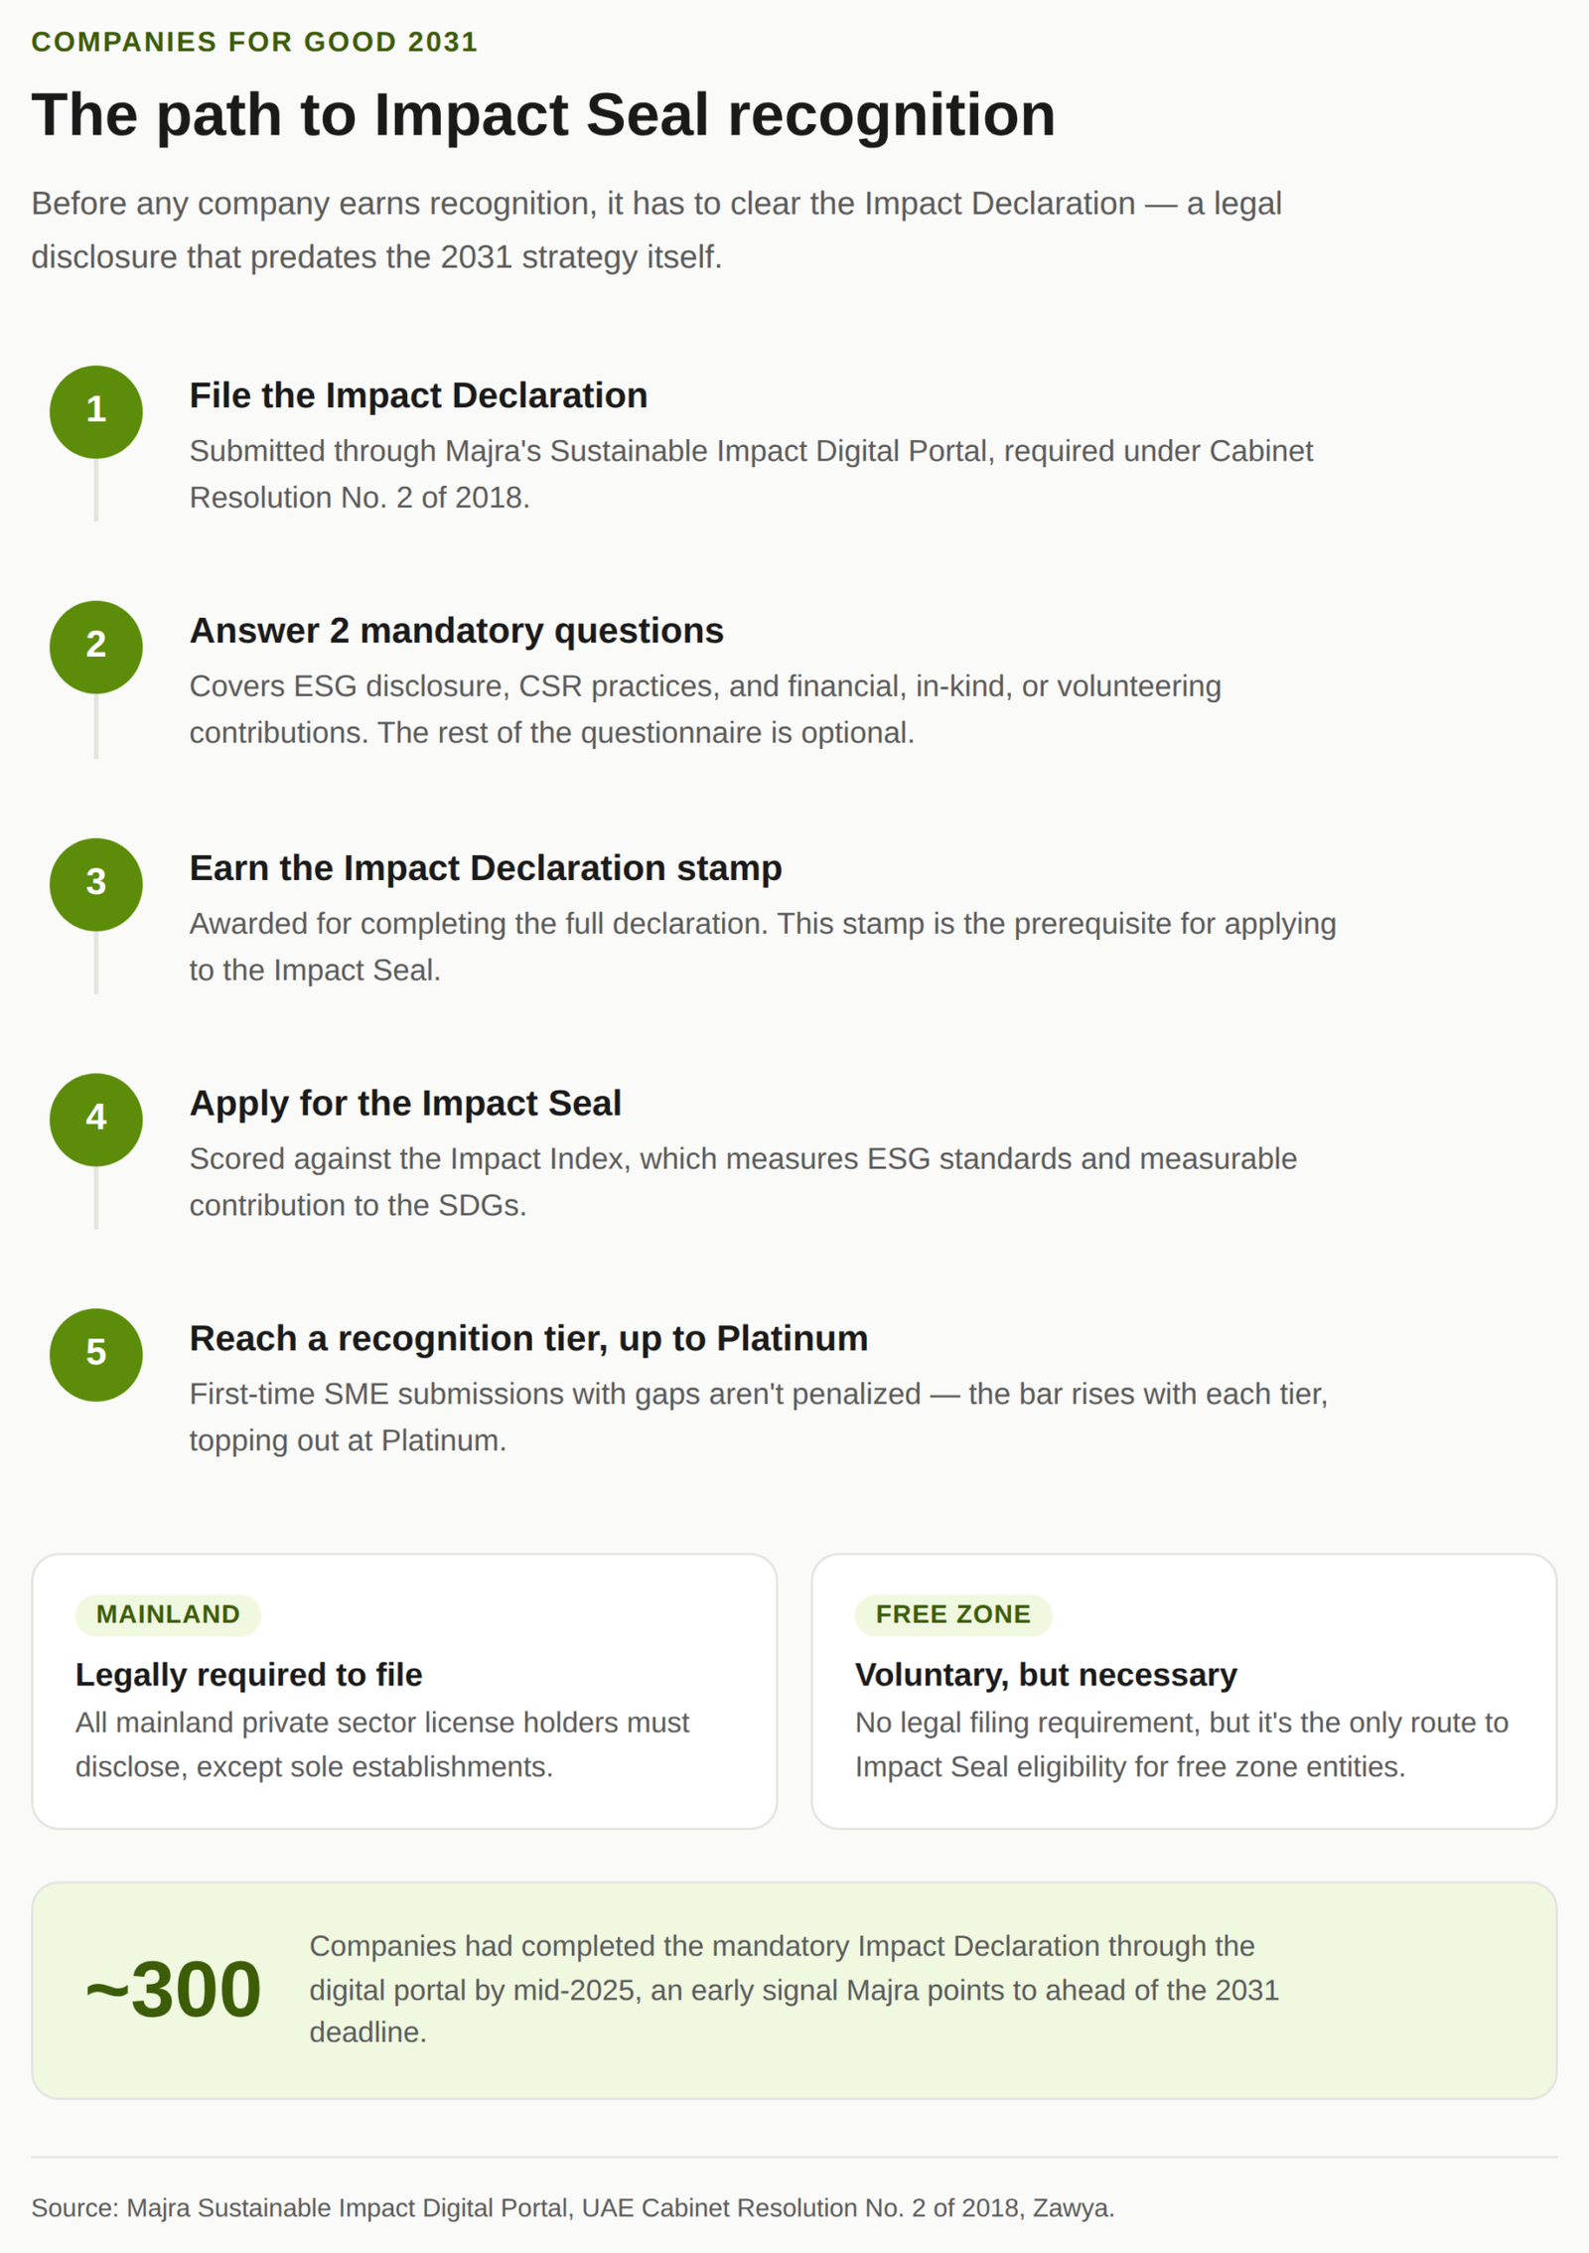This screenshot has width=1589, height=2253.
Task: Click 'Apply for the Impact Seal' heading
Action: (405, 1104)
